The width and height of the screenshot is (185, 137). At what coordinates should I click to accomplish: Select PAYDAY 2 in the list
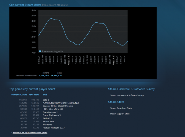[x=47, y=118]
